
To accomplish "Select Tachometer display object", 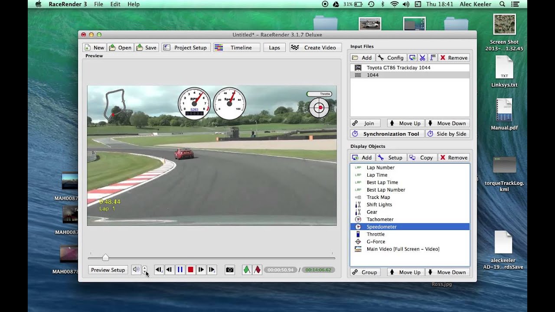I will [x=410, y=219].
